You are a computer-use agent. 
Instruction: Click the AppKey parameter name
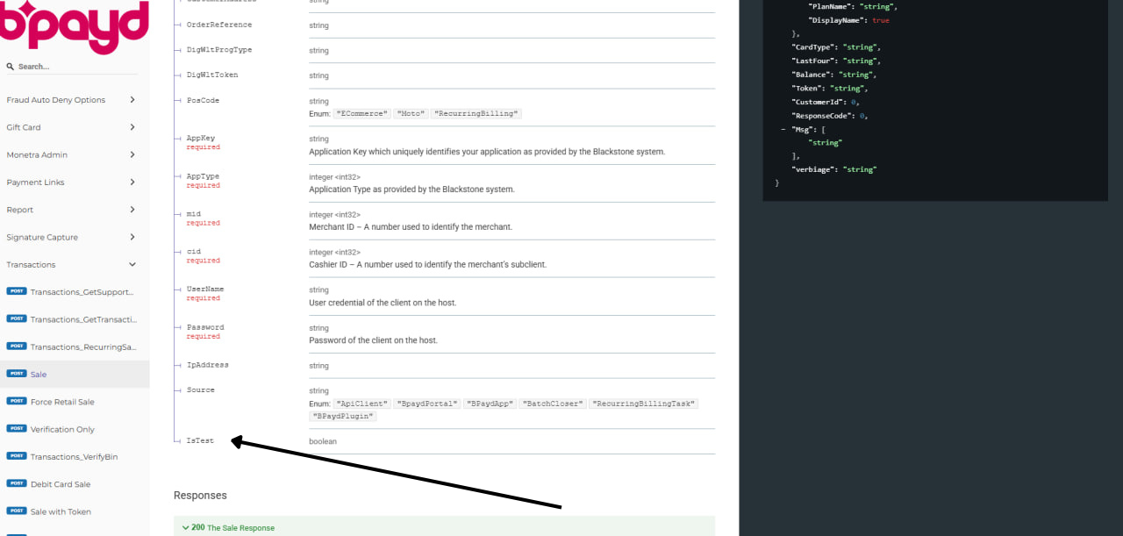click(201, 139)
